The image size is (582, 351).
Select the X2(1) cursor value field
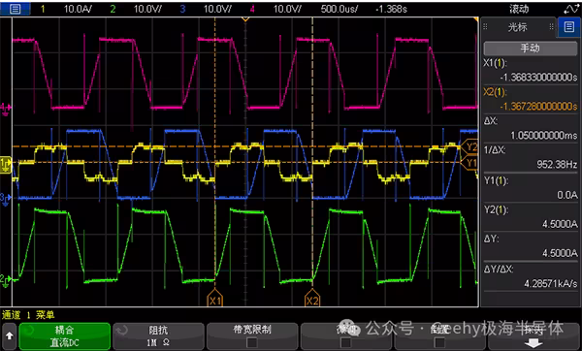coord(530,100)
